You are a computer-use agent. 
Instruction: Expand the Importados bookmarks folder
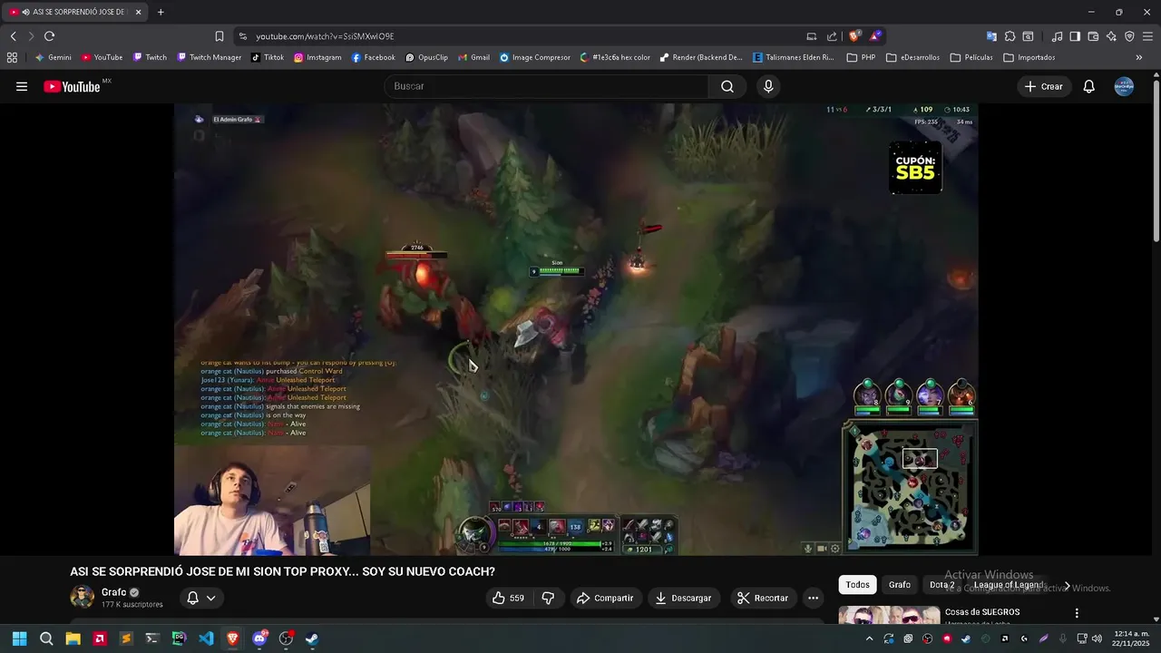point(1029,57)
